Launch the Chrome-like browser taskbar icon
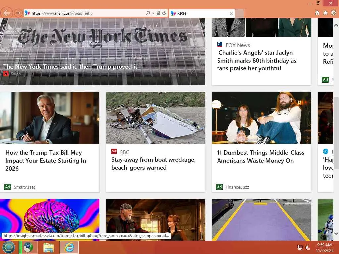This screenshot has width=339, height=254. point(28,247)
